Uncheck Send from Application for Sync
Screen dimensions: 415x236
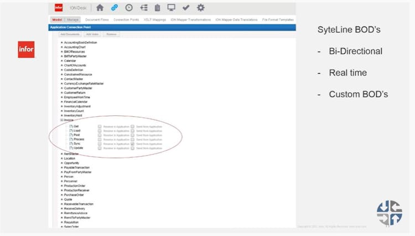coord(132,144)
